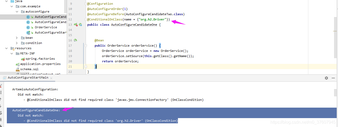Image resolution: width=338 pixels, height=127 pixels.
Task: Click the runnable class icon of AutoConfigureStartMain
Action: tap(28, 32)
